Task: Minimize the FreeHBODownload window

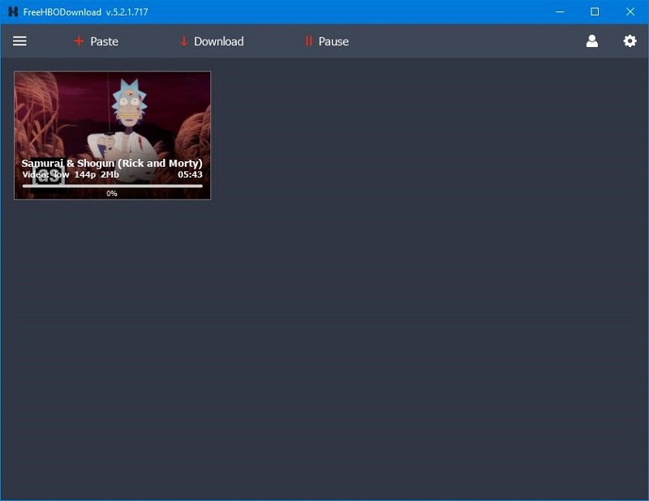Action: 560,11
